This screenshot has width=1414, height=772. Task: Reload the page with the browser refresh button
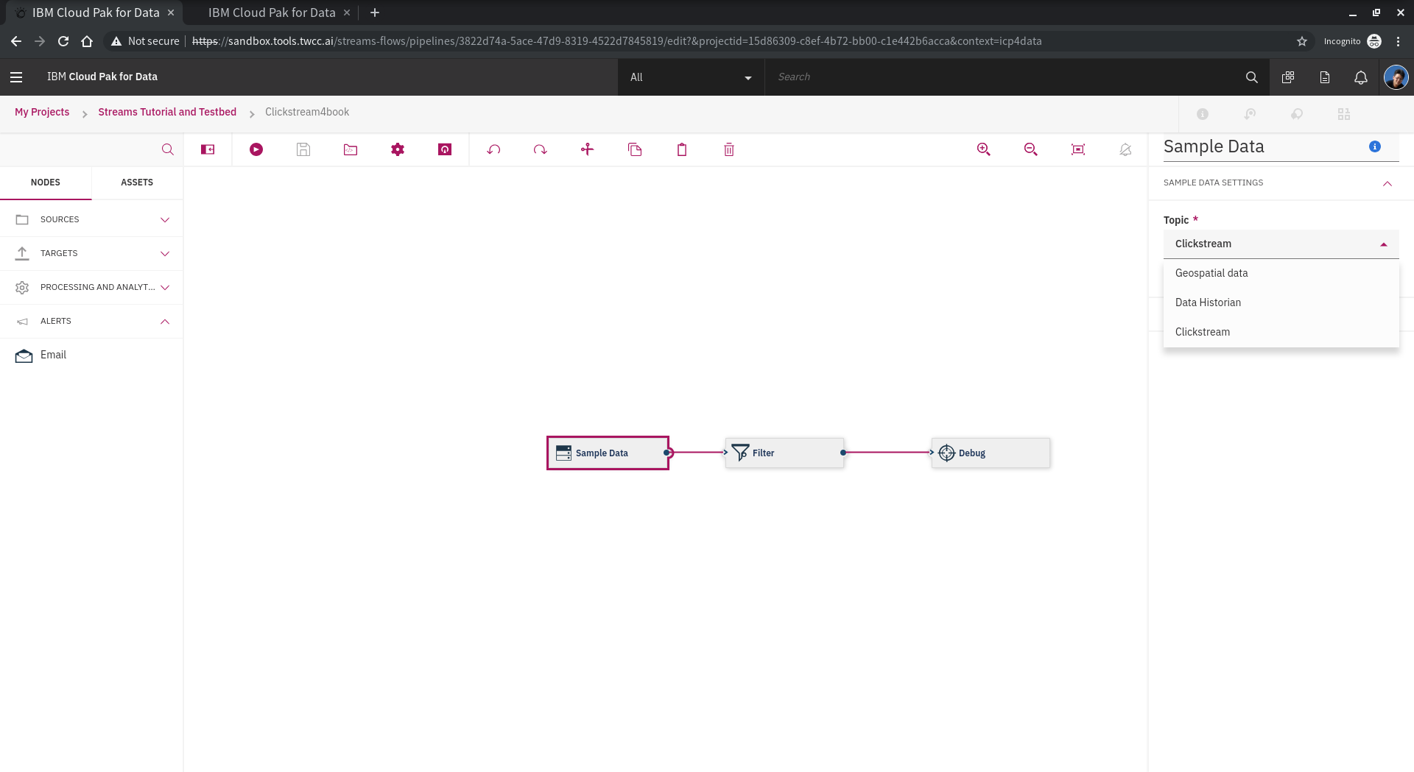point(63,41)
